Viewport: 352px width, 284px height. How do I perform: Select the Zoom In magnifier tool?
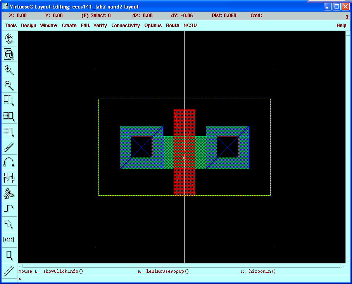click(9, 70)
